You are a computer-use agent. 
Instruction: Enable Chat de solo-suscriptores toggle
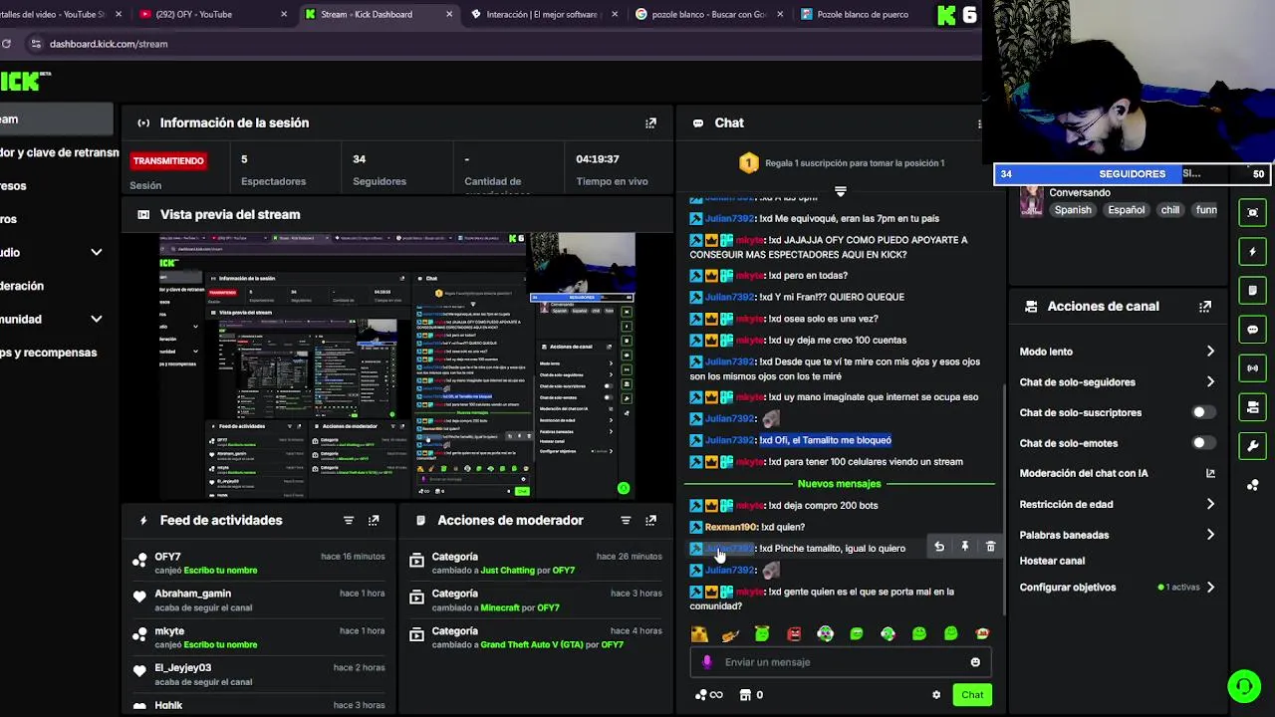[1203, 412]
